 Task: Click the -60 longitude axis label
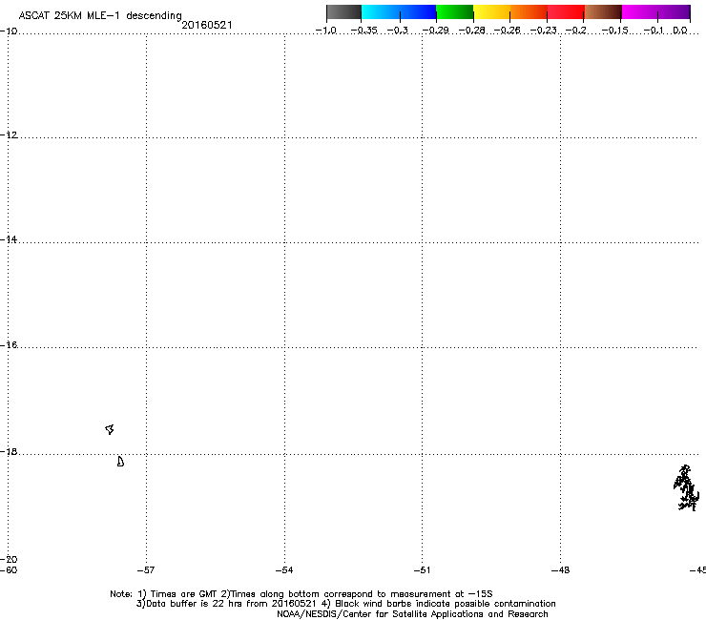[x=9, y=570]
